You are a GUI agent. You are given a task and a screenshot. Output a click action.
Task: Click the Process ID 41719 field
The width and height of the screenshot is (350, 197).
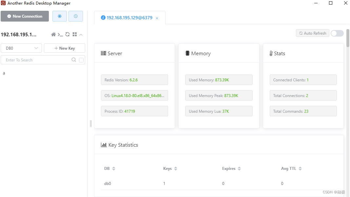134,111
